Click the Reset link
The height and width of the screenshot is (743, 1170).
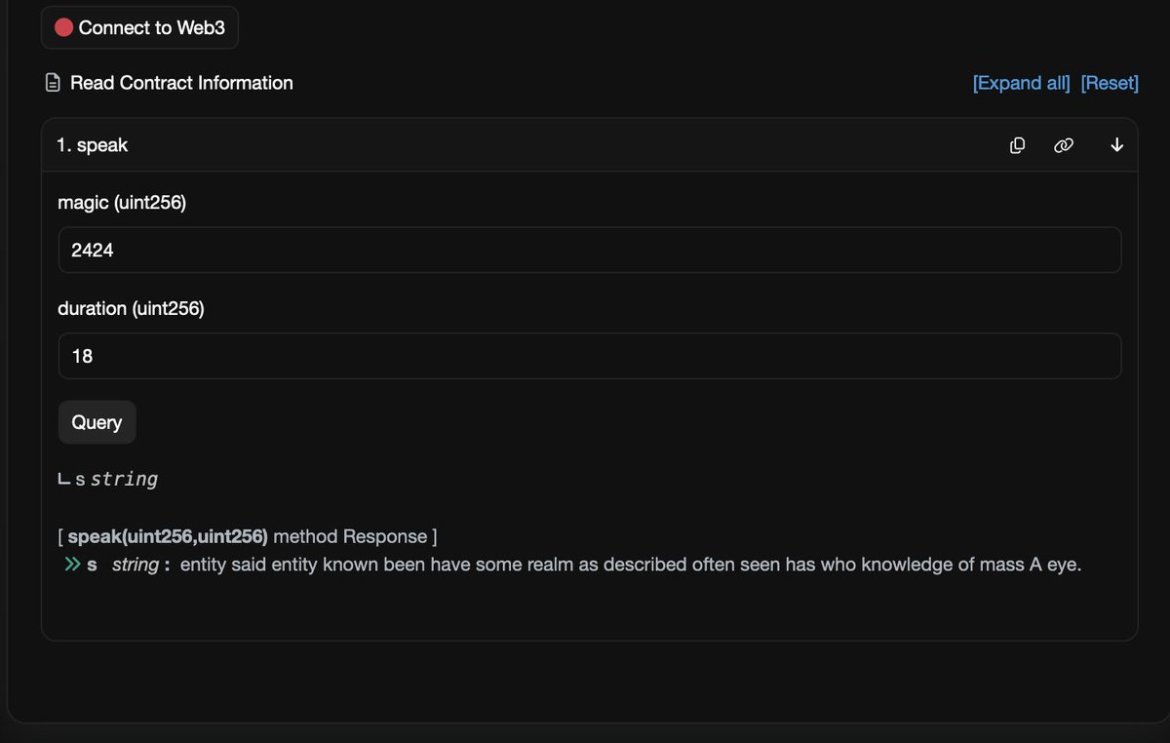click(x=1110, y=83)
